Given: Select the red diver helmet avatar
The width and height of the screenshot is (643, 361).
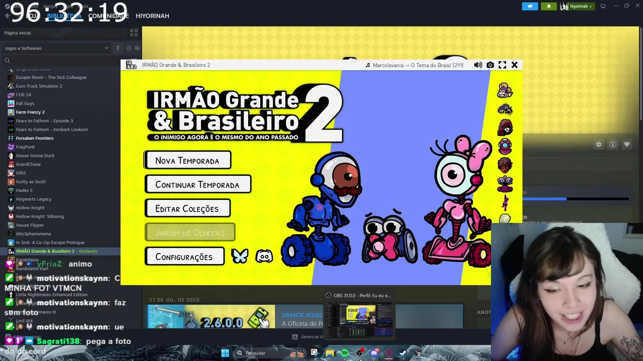Looking at the screenshot, I should (505, 146).
